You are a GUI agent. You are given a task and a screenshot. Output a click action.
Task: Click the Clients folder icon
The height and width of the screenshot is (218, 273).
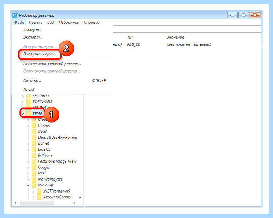(x=34, y=126)
